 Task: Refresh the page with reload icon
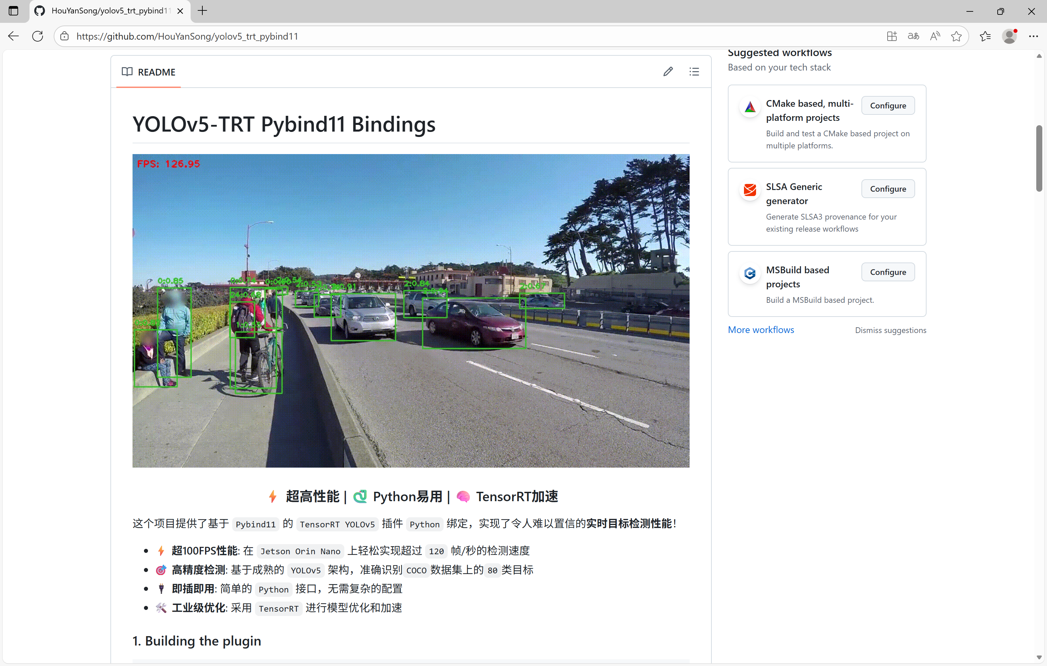coord(38,36)
